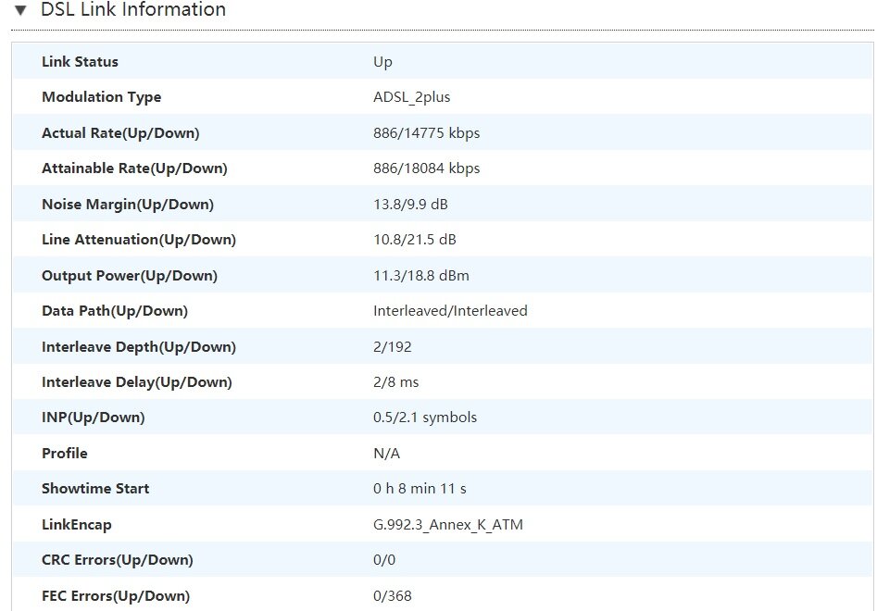Viewport: 877px width, 611px height.
Task: Select the Modulation Type row label
Action: click(101, 97)
